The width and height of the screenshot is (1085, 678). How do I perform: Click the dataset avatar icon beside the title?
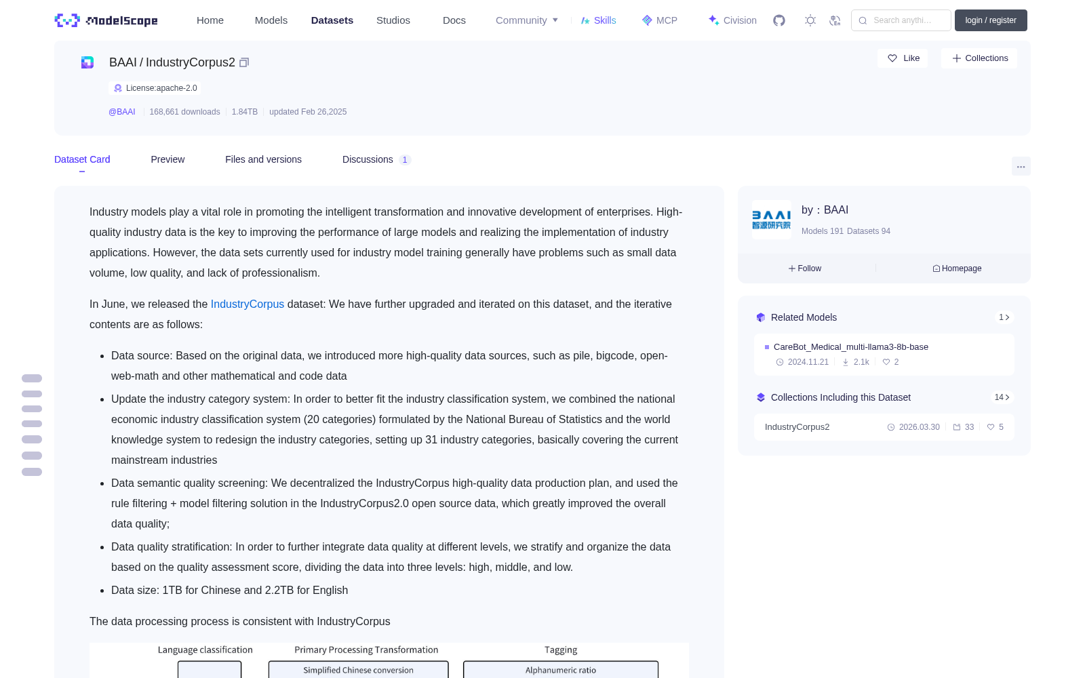(87, 62)
